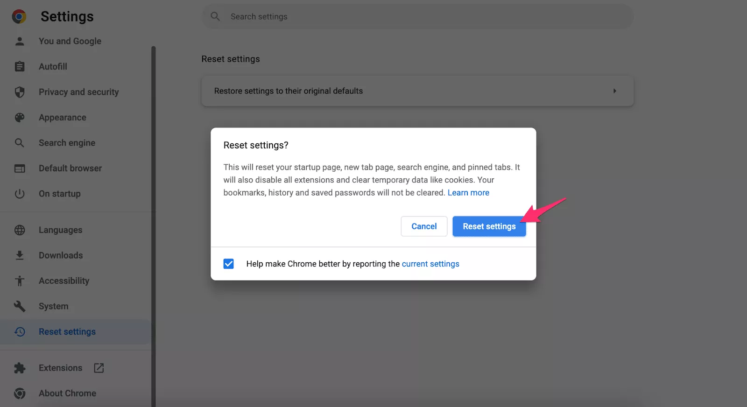The width and height of the screenshot is (747, 407).
Task: Open the Learn more link
Action: tap(468, 193)
